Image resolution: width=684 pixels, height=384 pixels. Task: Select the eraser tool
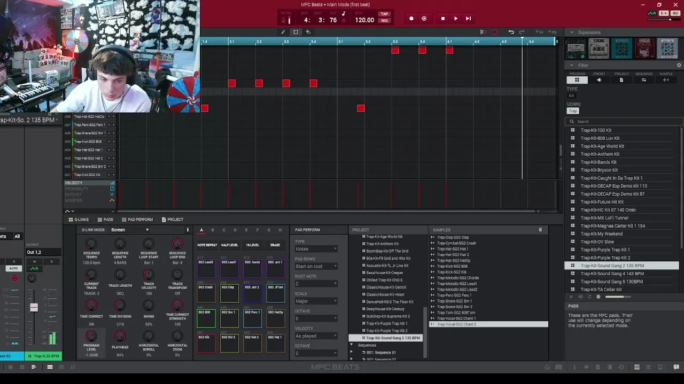[308, 32]
